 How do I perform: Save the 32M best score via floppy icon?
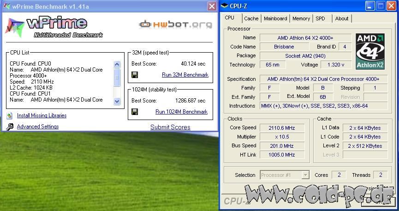pyautogui.click(x=135, y=75)
